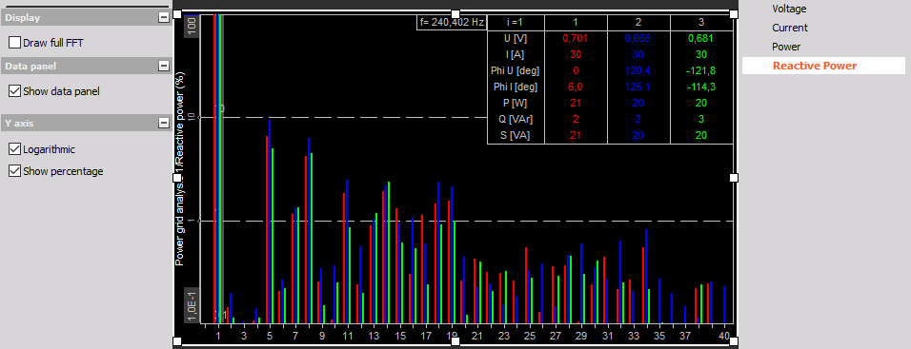This screenshot has height=349, width=911.
Task: Click the right-middle widget resize handle
Action: [734, 178]
